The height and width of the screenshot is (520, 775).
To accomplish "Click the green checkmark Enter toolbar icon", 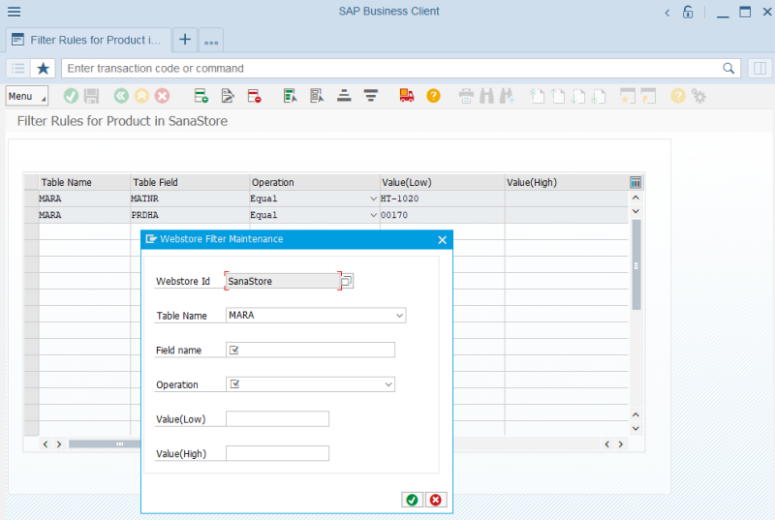I will pyautogui.click(x=71, y=95).
